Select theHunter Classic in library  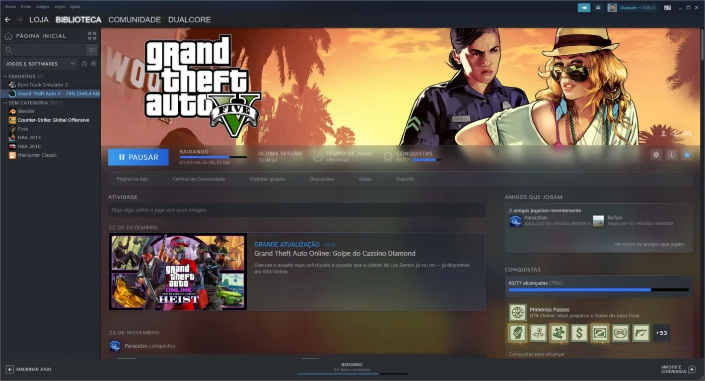coord(37,155)
